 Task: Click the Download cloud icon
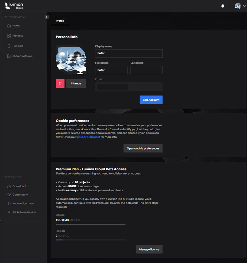(x=9, y=186)
